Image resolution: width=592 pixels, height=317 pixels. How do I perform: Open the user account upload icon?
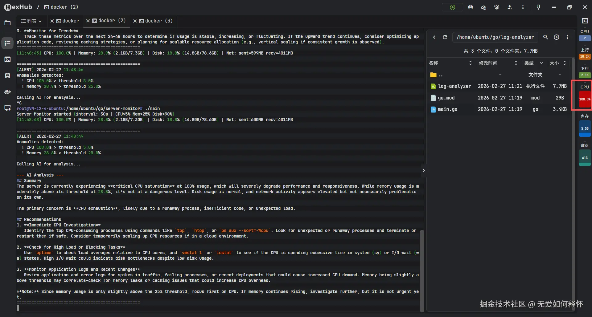(x=510, y=7)
